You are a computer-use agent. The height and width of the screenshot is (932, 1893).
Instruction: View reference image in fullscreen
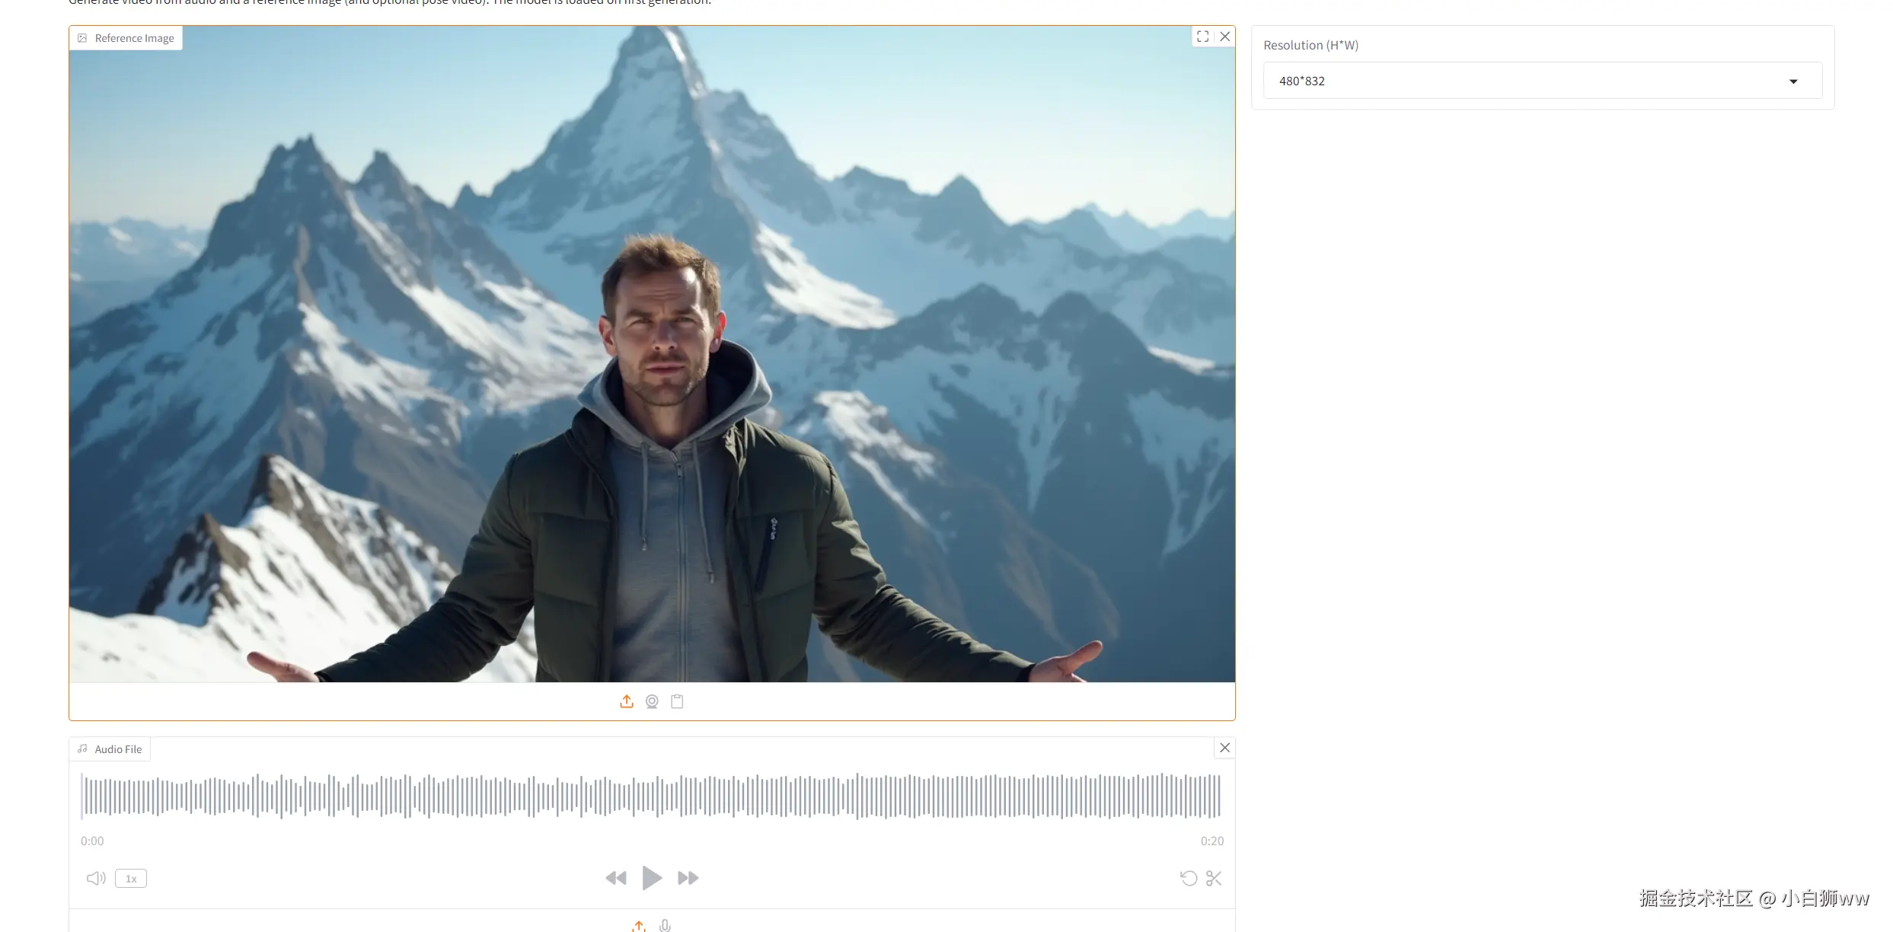pyautogui.click(x=1202, y=37)
